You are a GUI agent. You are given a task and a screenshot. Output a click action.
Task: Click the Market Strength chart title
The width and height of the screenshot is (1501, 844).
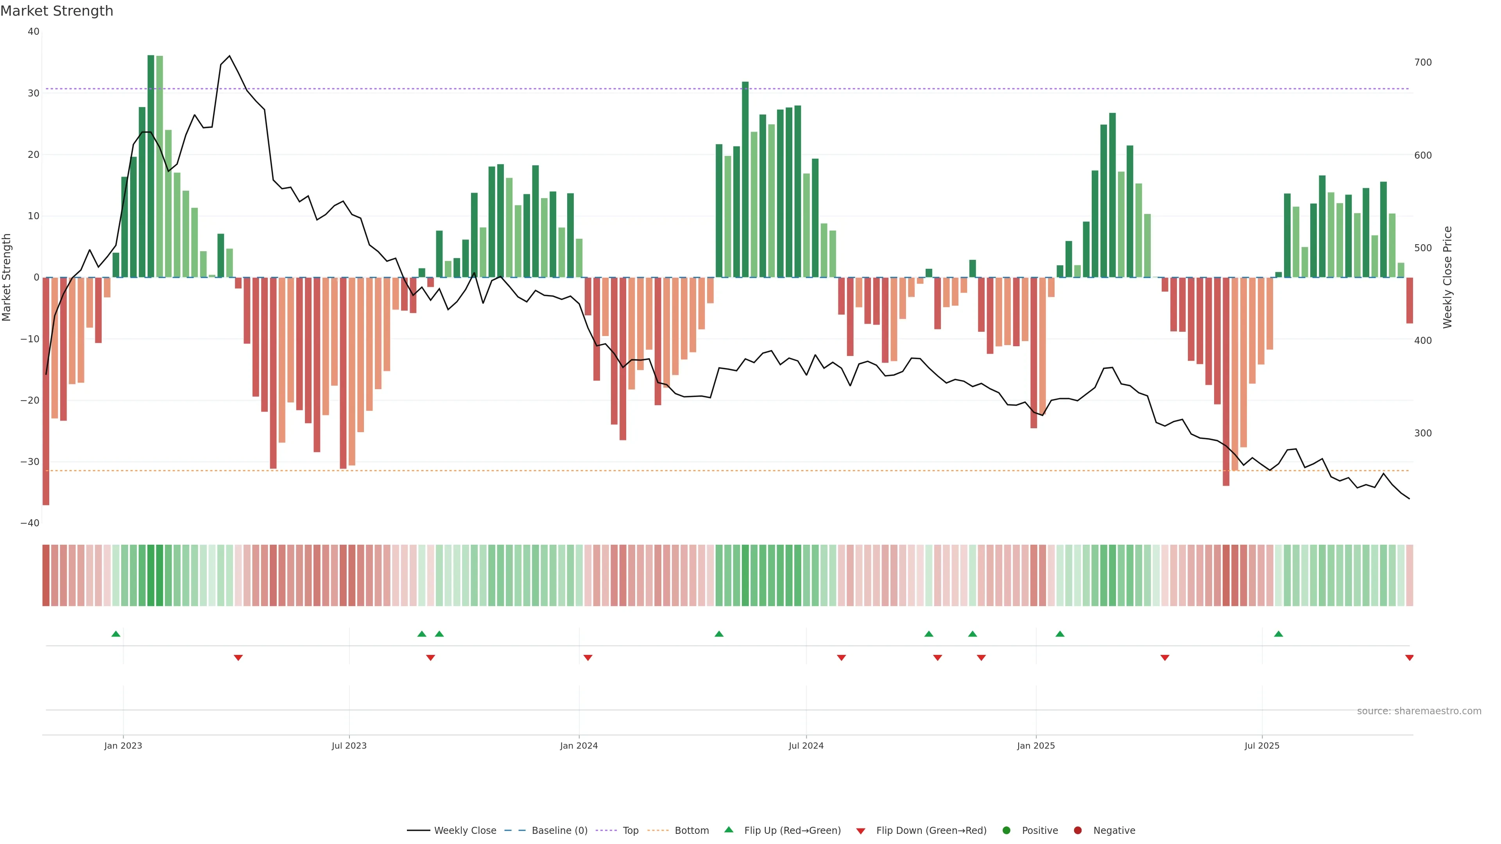click(x=57, y=11)
